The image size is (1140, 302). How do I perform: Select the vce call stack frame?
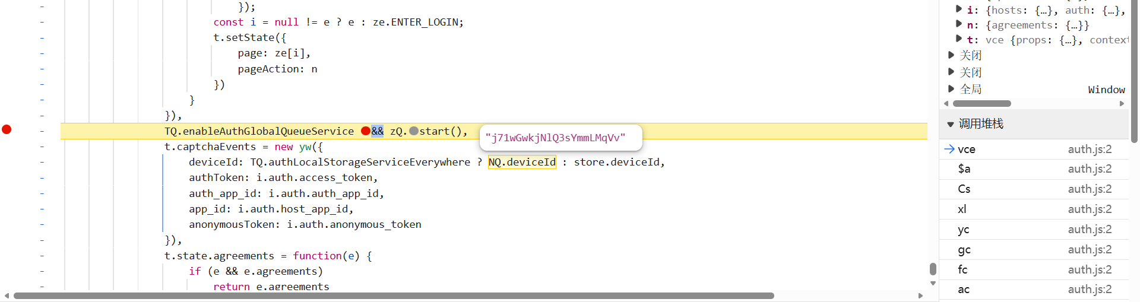click(1033, 150)
